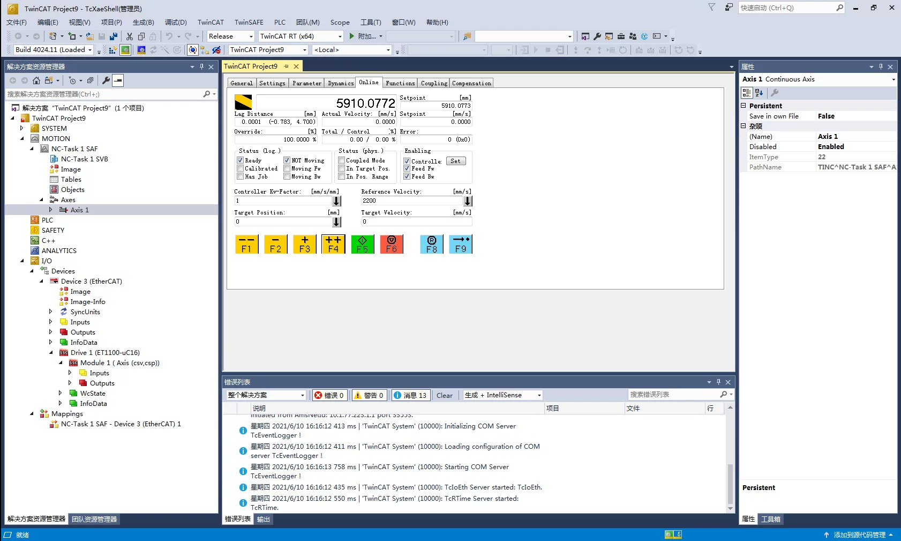The height and width of the screenshot is (541, 901).
Task: Toggle the messages (消息 13) filter button
Action: (x=410, y=395)
